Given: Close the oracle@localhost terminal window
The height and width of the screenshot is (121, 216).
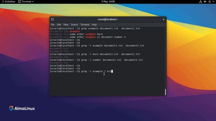Looking at the screenshot, I should [x=163, y=19].
